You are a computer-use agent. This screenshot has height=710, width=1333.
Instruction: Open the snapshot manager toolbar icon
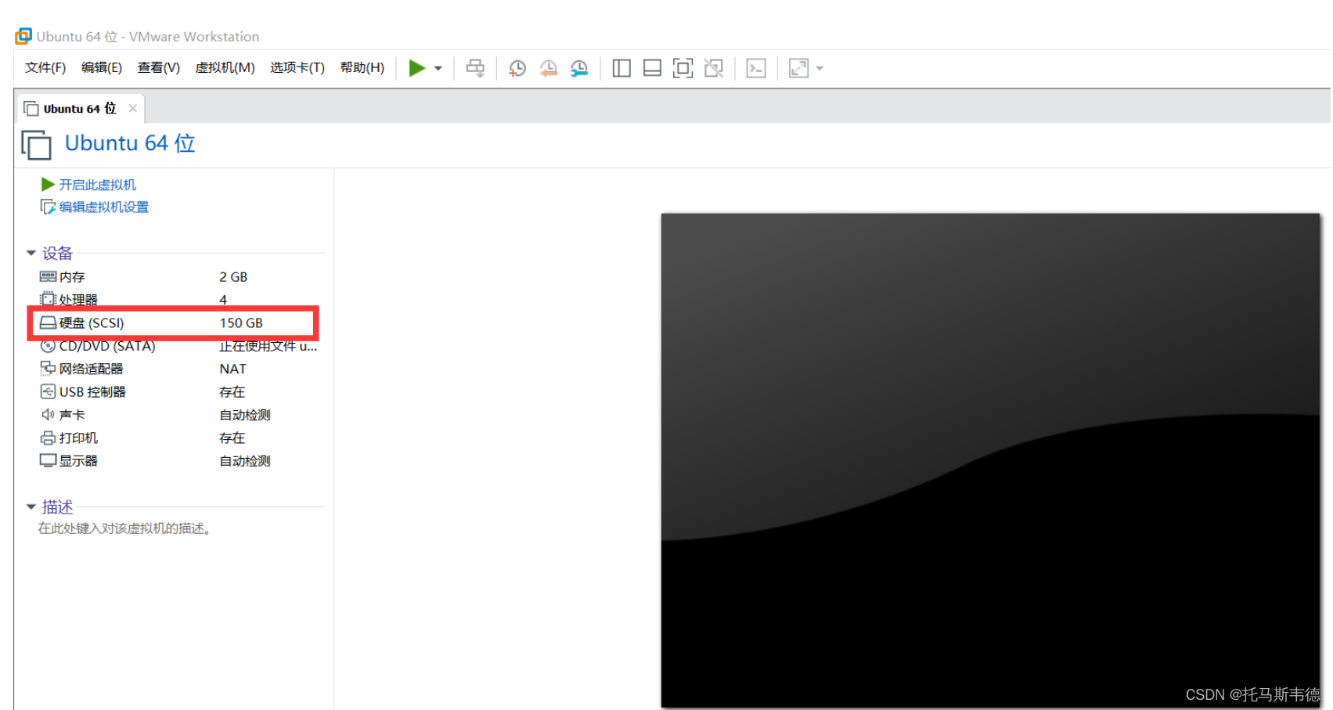[x=579, y=68]
